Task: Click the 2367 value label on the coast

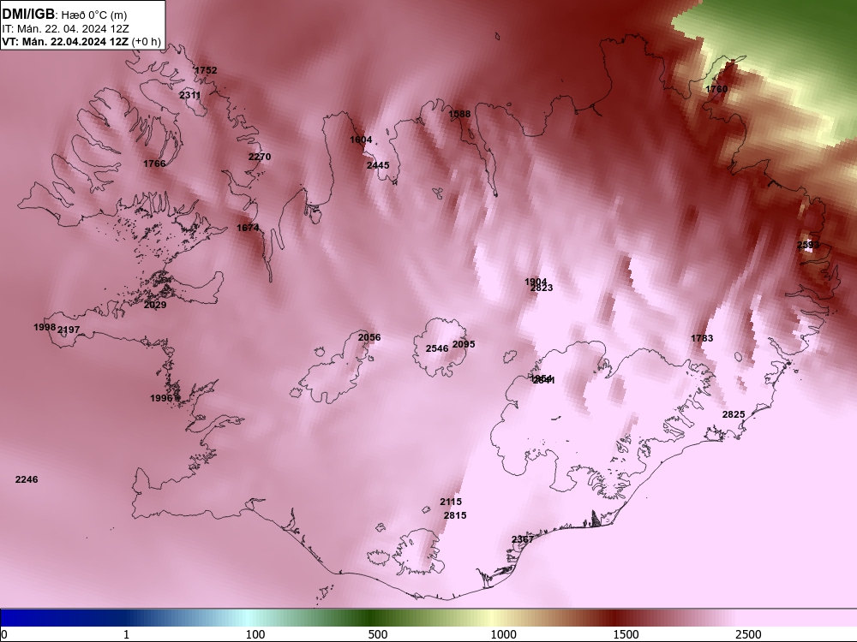Action: point(522,539)
